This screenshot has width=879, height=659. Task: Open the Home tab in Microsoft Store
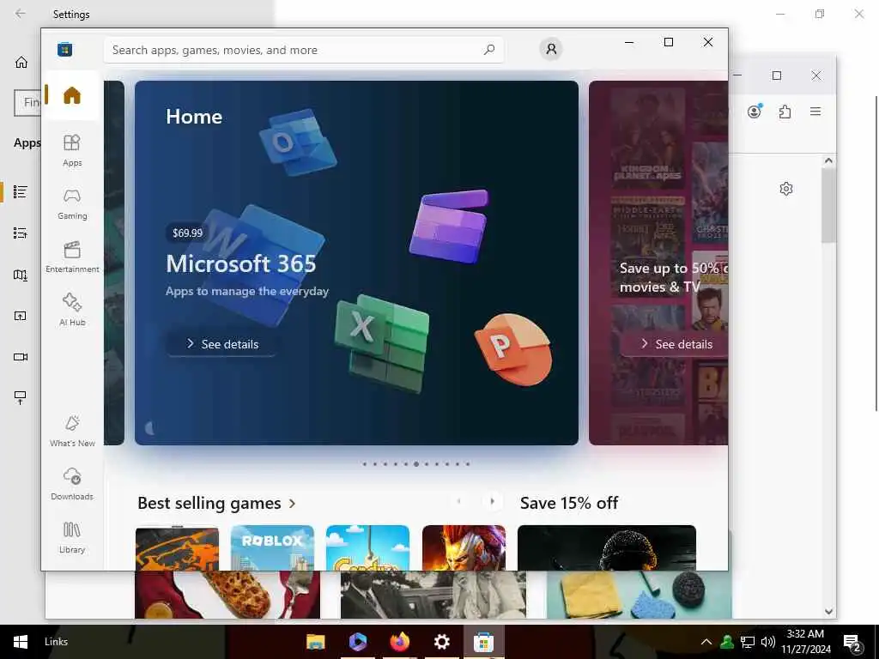[72, 95]
